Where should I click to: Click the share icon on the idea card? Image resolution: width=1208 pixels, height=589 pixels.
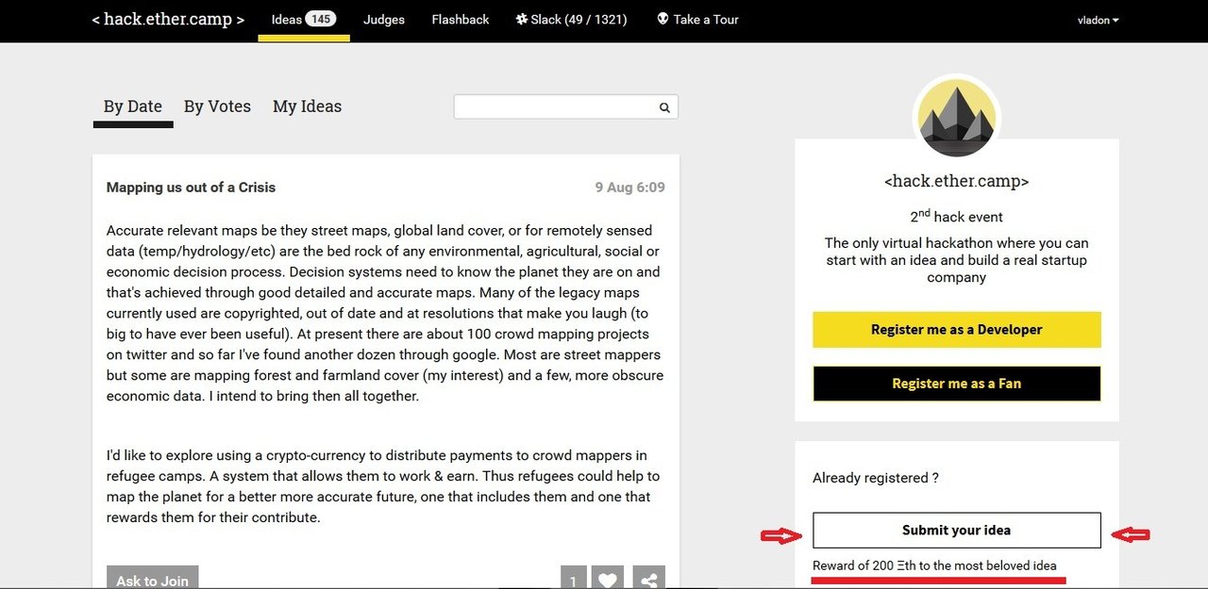(x=648, y=580)
